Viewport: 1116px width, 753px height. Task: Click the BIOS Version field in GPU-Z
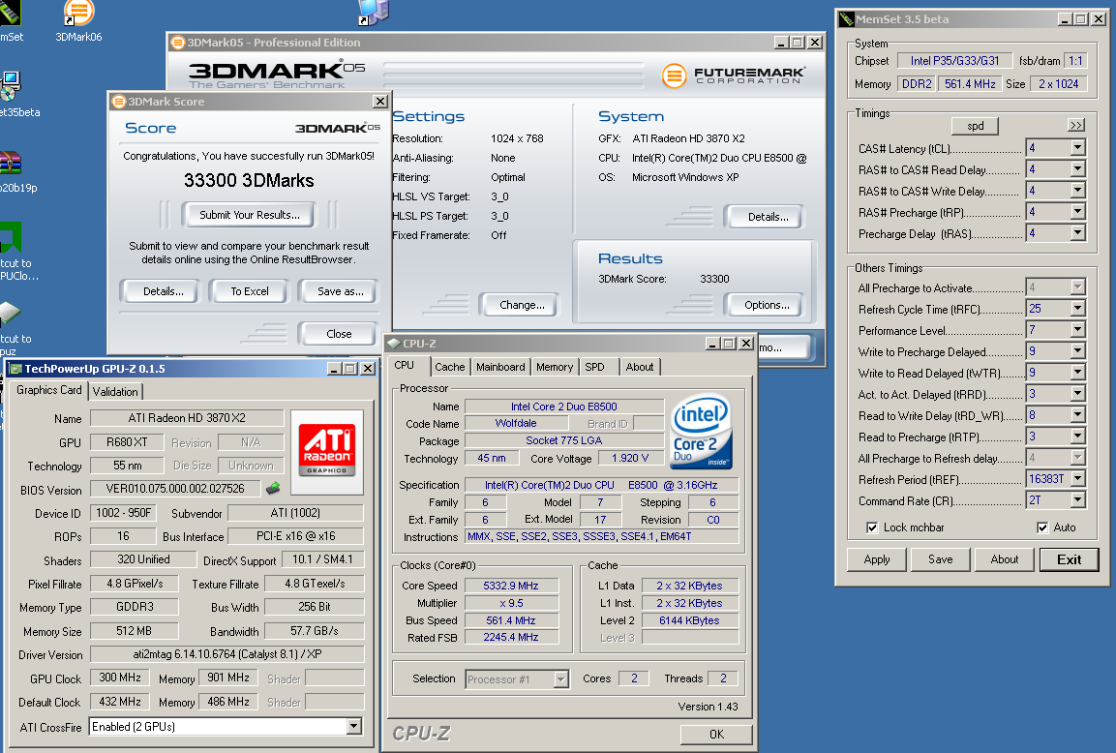point(175,489)
